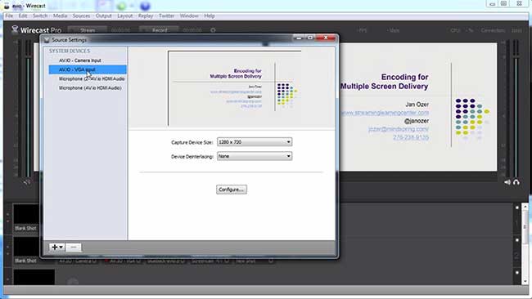Open the Sources menu
Image resolution: width=532 pixels, height=299 pixels.
[81, 16]
